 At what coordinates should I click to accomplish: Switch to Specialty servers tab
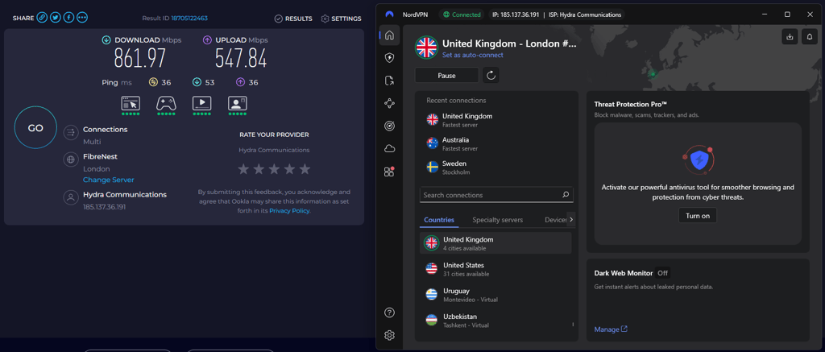pos(497,220)
